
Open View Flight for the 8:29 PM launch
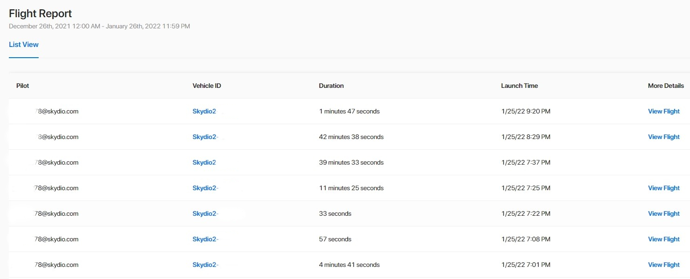tap(663, 137)
